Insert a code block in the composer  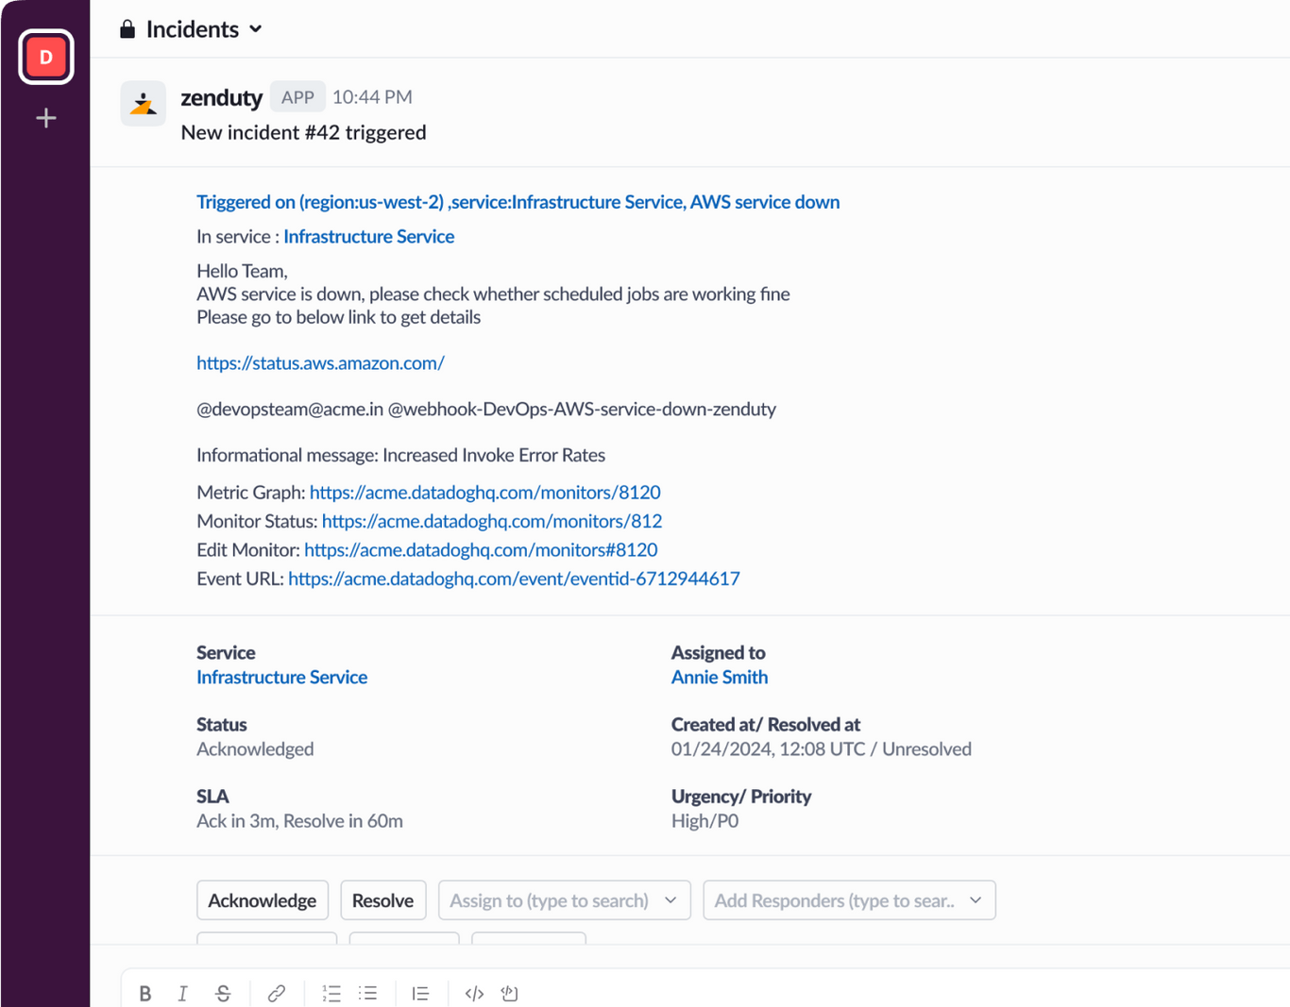click(x=509, y=993)
